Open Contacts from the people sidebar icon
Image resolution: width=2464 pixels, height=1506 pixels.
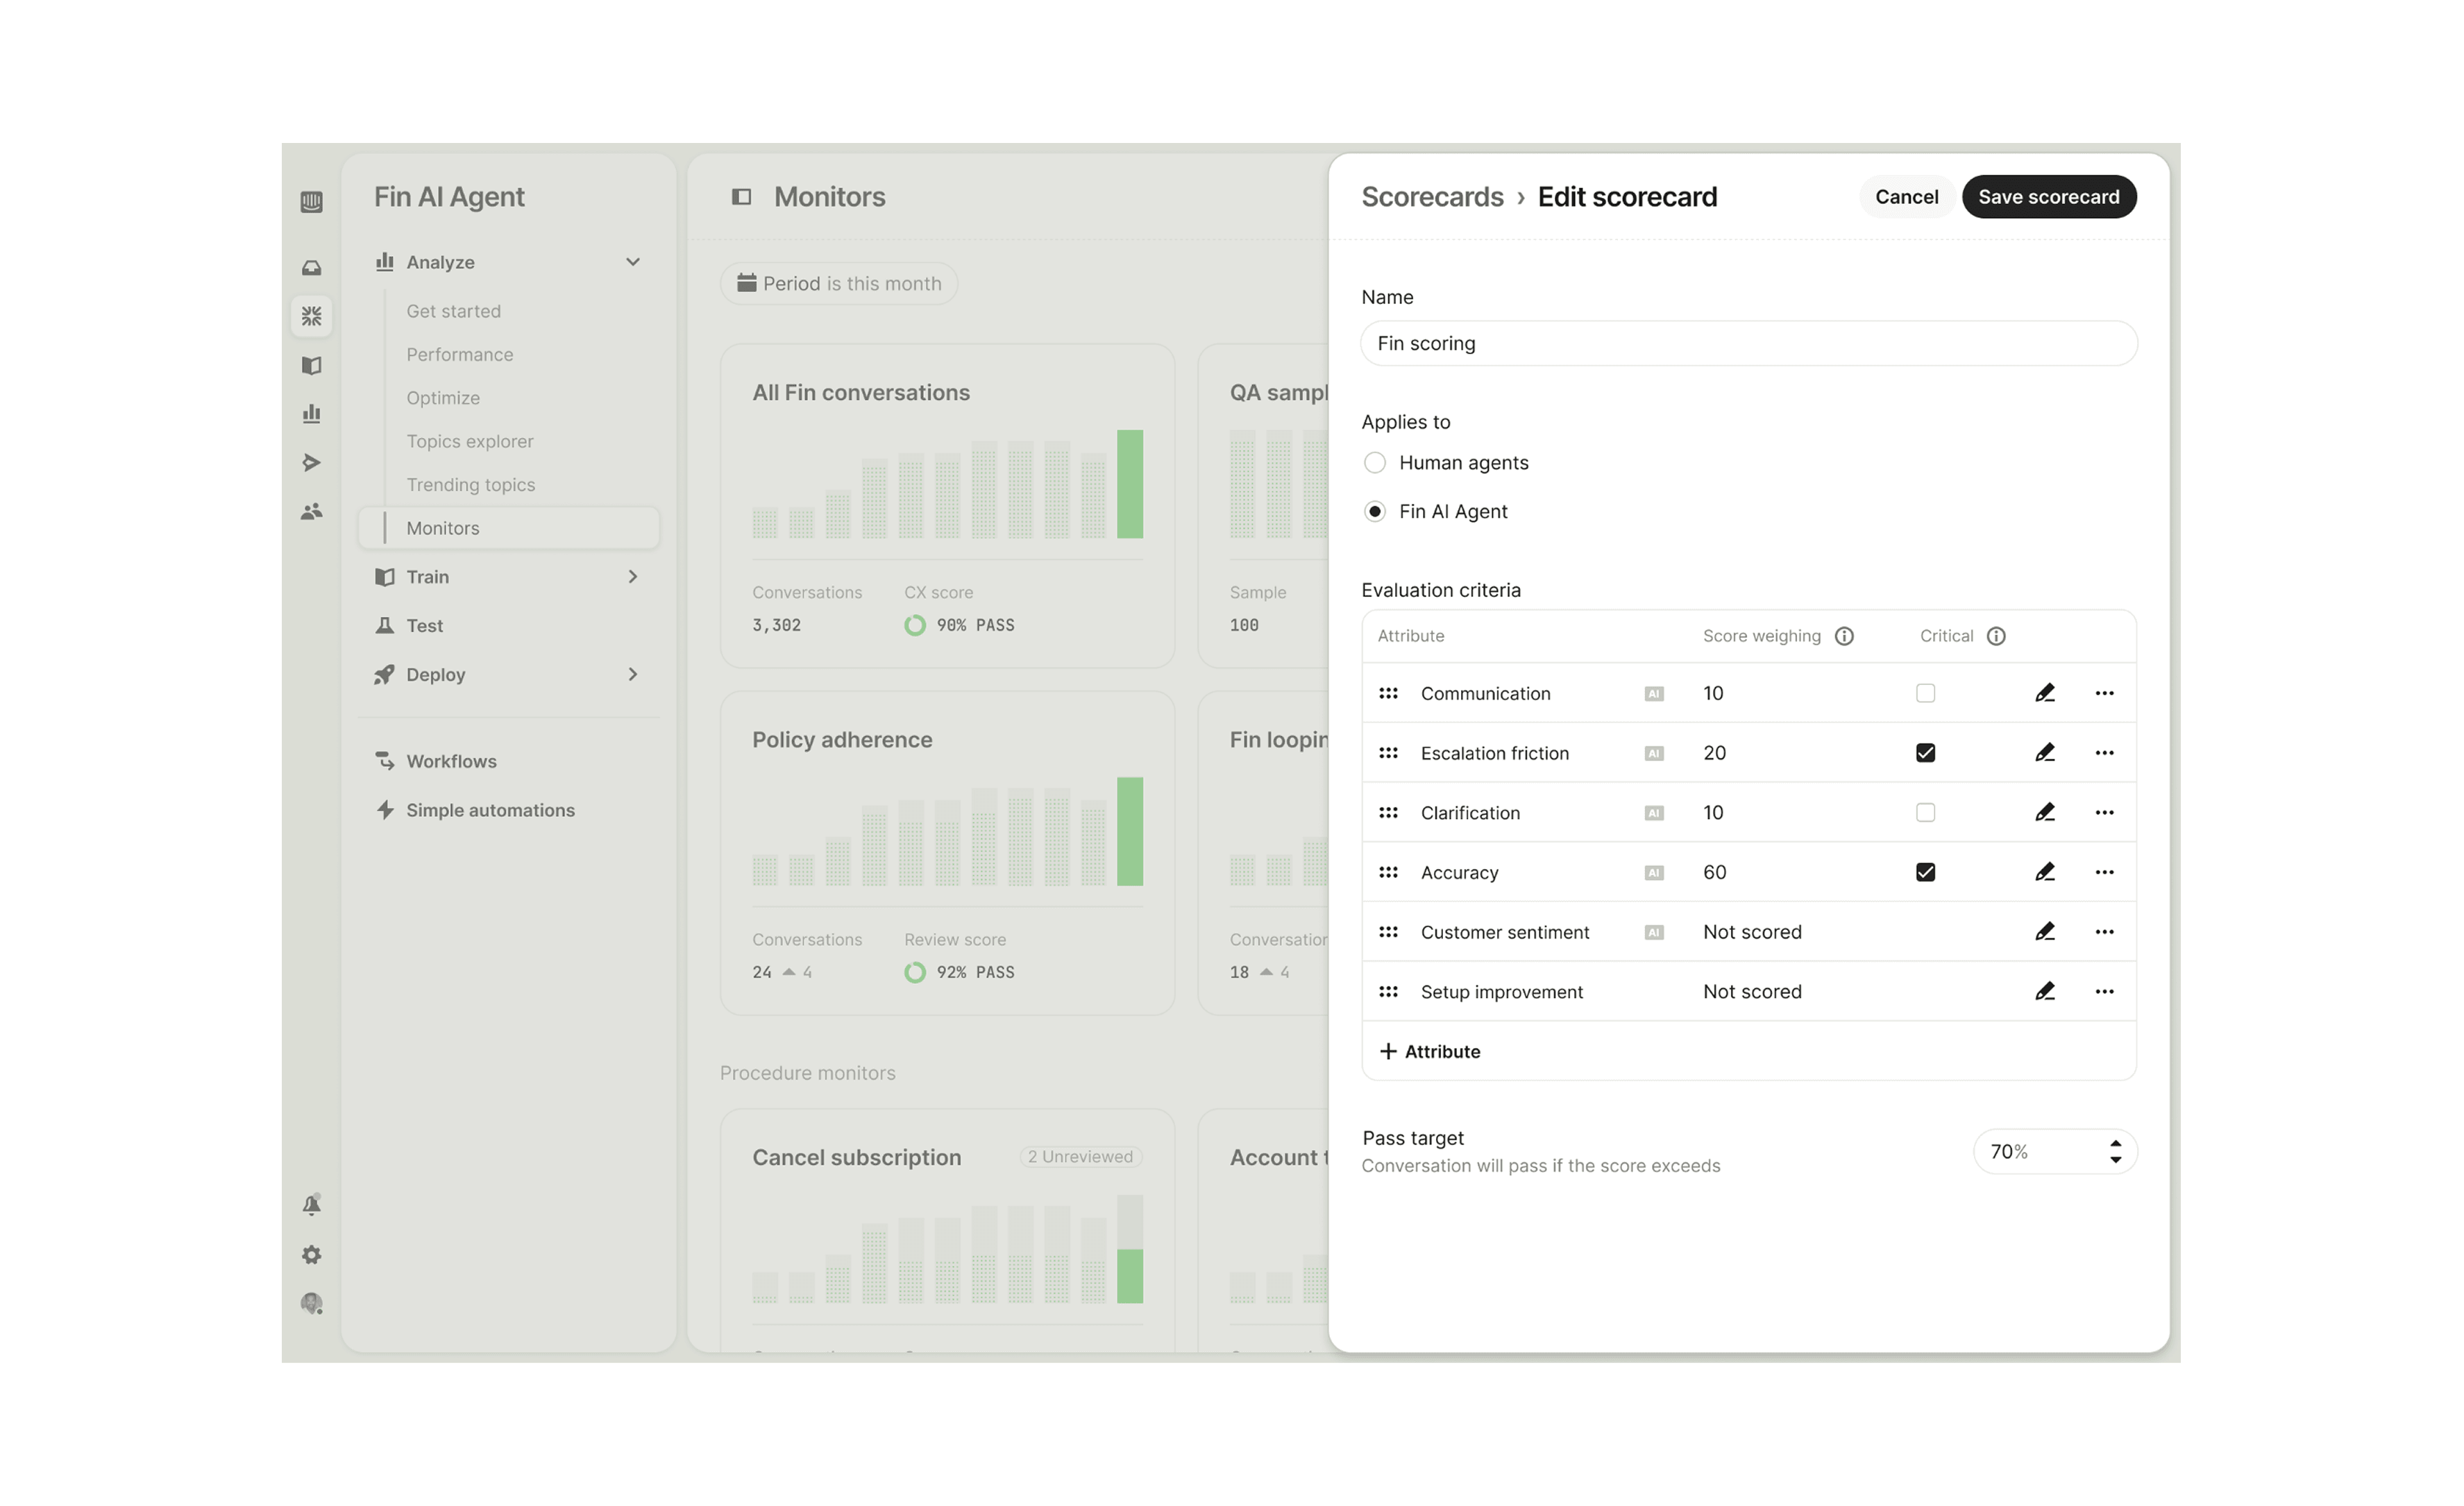coord(312,511)
